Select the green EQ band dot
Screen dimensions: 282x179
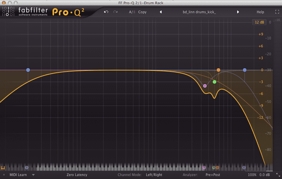pyautogui.click(x=214, y=82)
